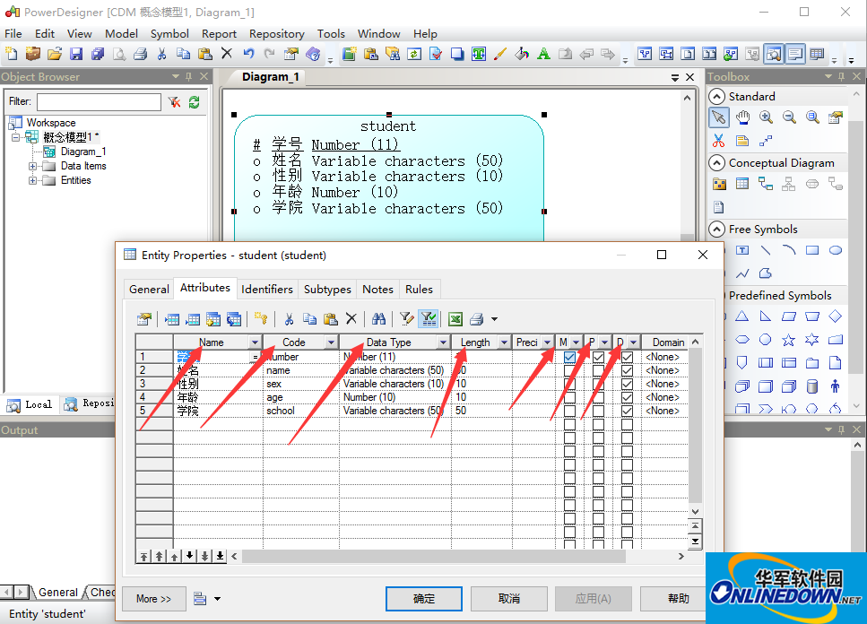This screenshot has height=624, width=867.
Task: Click the Properties icon in attributes toolbar
Action: pyautogui.click(x=144, y=319)
